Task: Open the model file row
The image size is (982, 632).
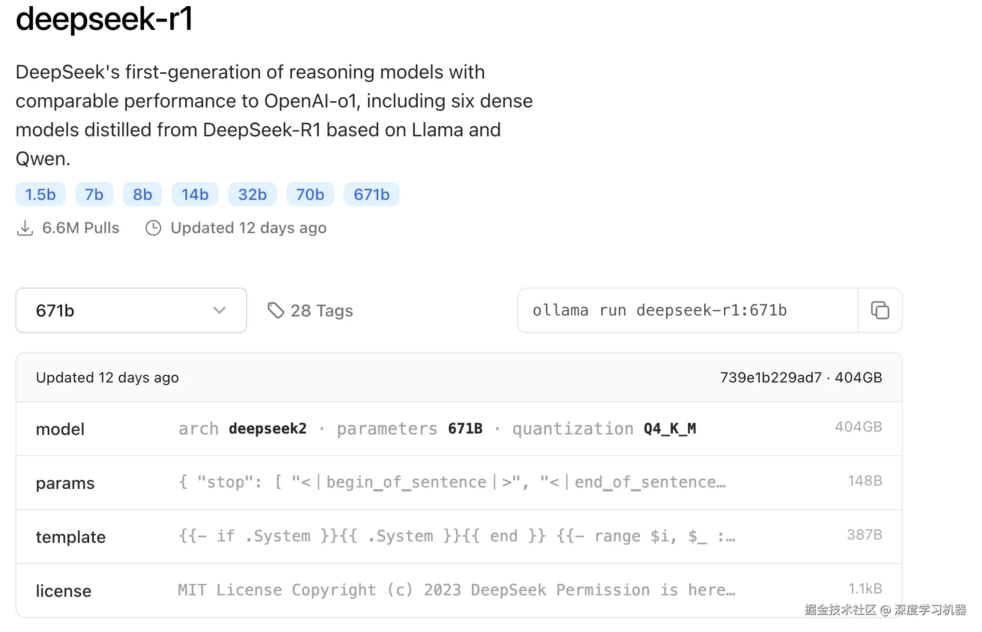Action: 458,429
